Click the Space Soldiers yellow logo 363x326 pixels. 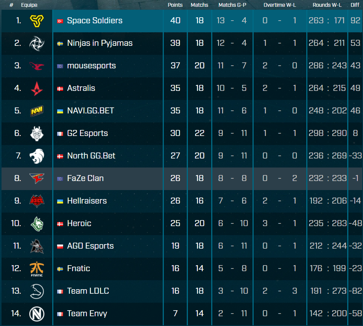[37, 21]
